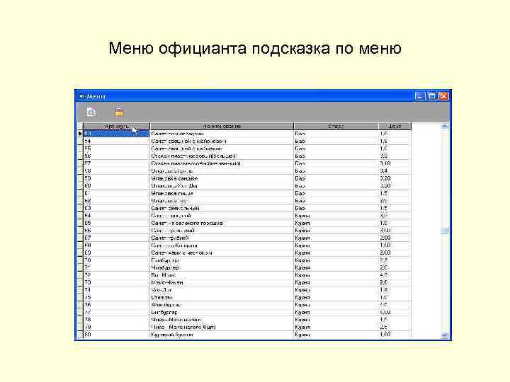Select article number 65
The width and height of the screenshot is (510, 382).
(116, 223)
